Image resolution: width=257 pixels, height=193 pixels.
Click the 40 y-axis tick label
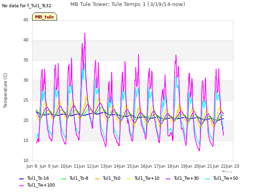[x=26, y=40]
